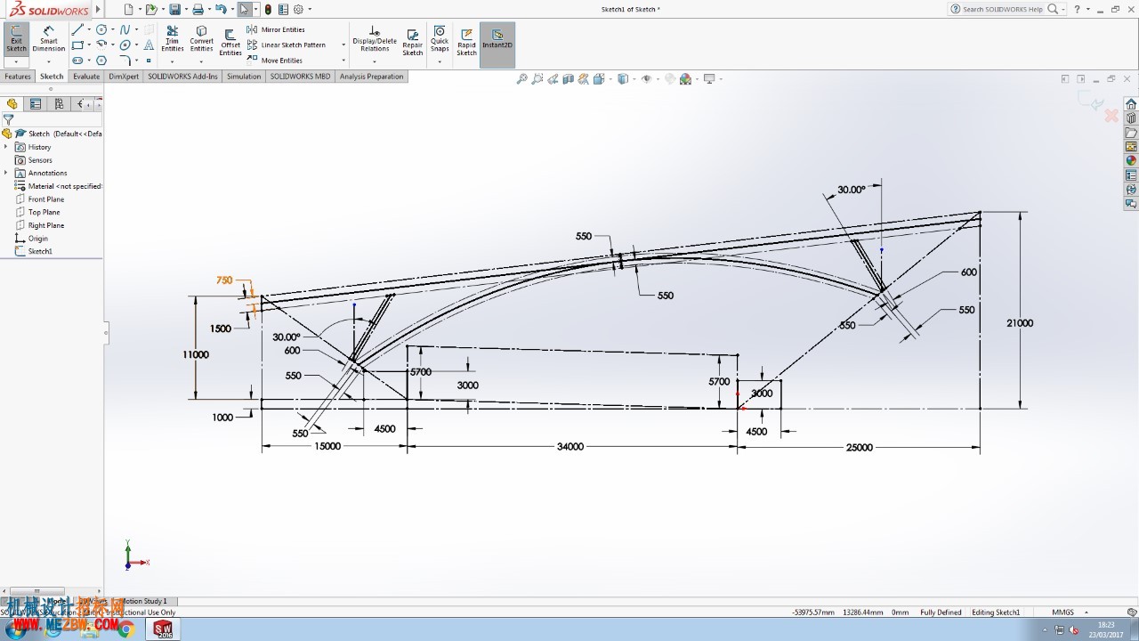1139x641 pixels.
Task: Click the Save icon in quick toolbar
Action: (x=174, y=9)
